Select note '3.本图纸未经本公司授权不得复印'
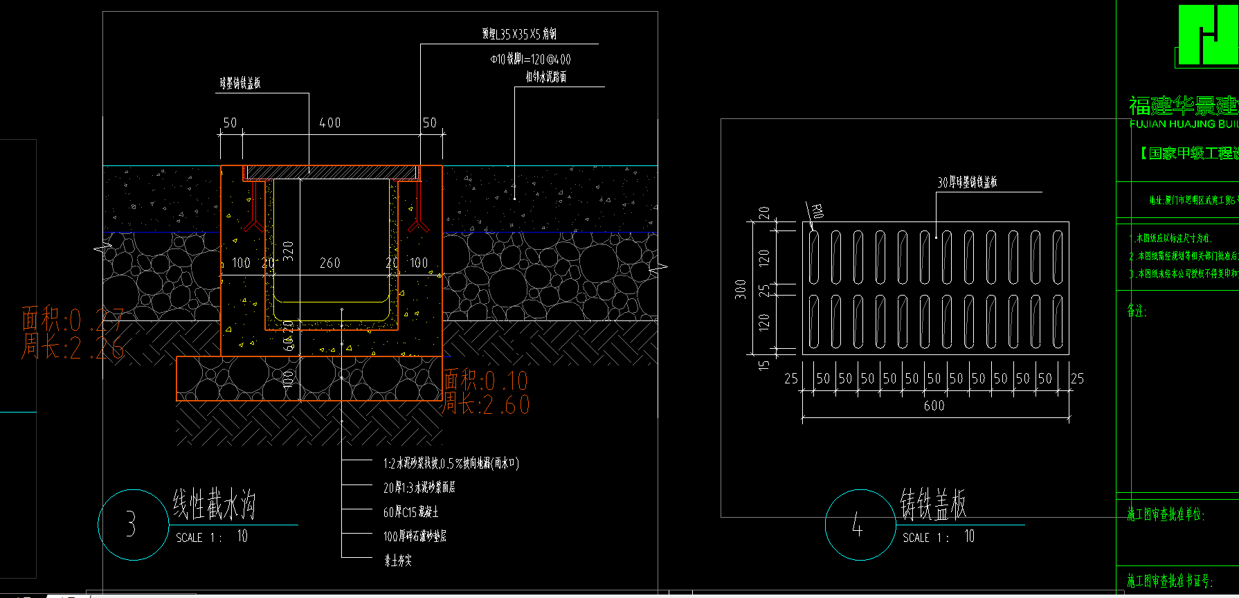This screenshot has height=598, width=1239. tap(1184, 274)
